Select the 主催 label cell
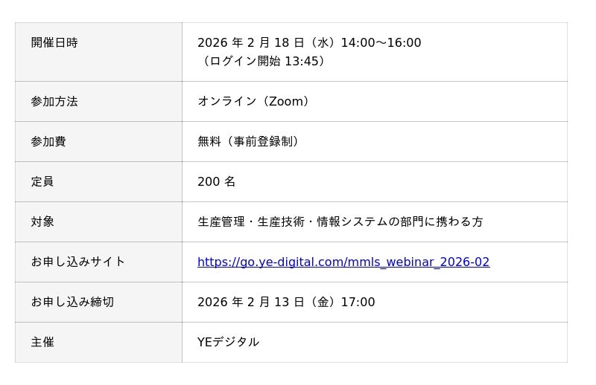Screen dimensions: 596x385 pyautogui.click(x=42, y=343)
